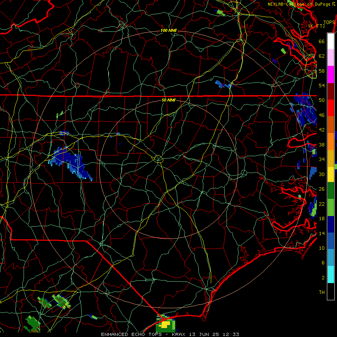Click the '50 NMI' range ring label
Image resolution: width=337 pixels, height=337 pixels.
(x=168, y=100)
